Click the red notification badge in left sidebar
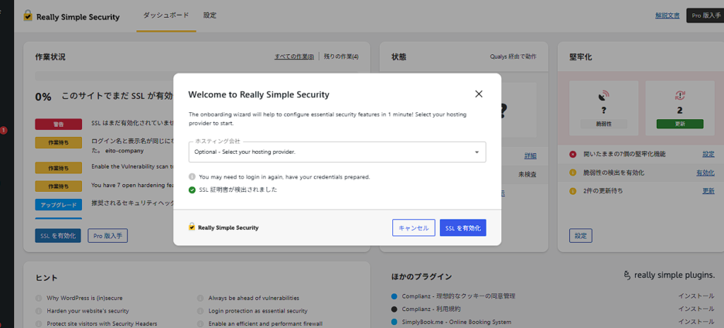Image resolution: width=724 pixels, height=328 pixels. click(4, 130)
